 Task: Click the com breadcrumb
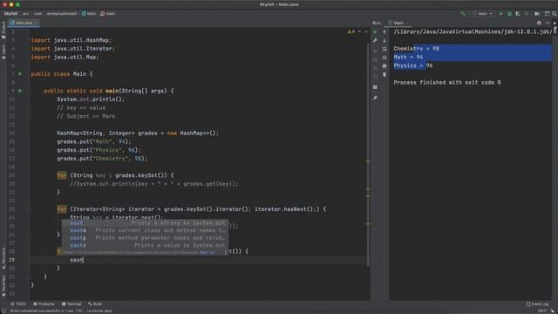pos(37,14)
